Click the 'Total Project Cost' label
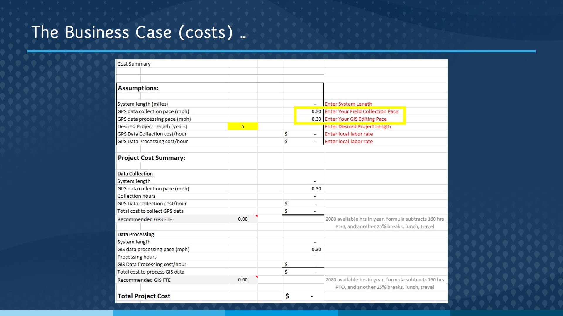This screenshot has width=563, height=316. [x=144, y=296]
